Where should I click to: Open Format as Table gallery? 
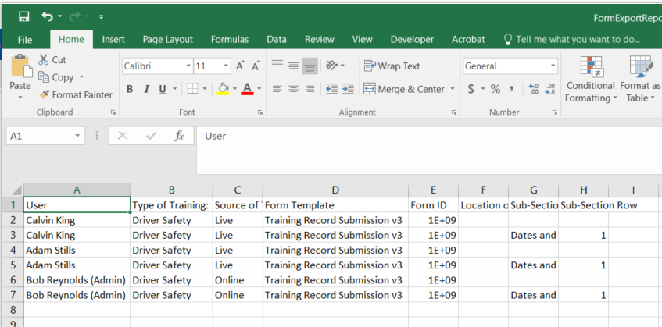click(640, 80)
